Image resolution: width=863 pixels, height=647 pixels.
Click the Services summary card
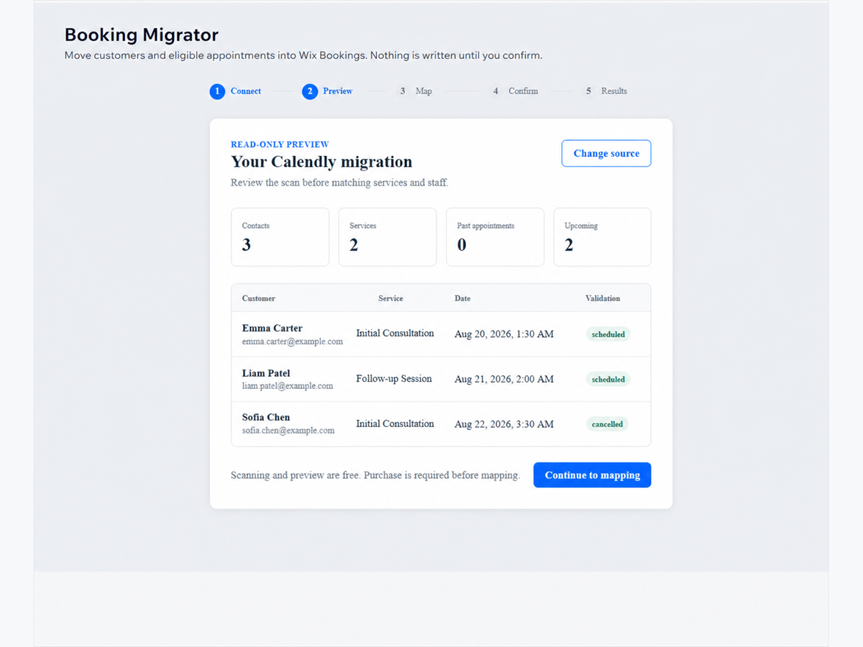click(x=388, y=237)
